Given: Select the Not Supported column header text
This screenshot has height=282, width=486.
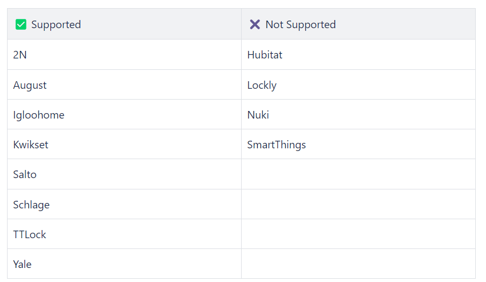Looking at the screenshot, I should 301,24.
